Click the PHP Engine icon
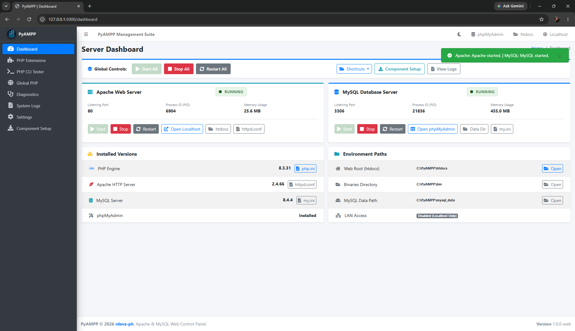This screenshot has height=331, width=575. 92,169
